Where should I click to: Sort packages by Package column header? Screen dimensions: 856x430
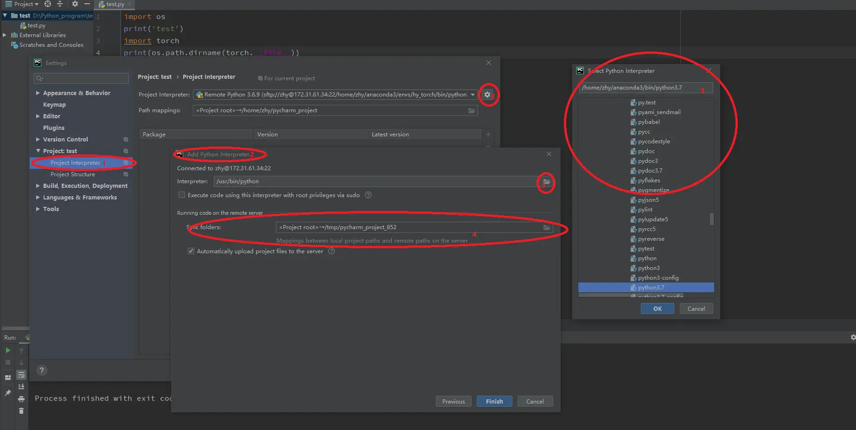click(196, 135)
